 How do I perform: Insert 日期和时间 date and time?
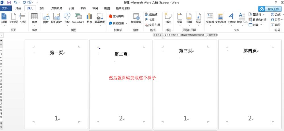click(257, 20)
